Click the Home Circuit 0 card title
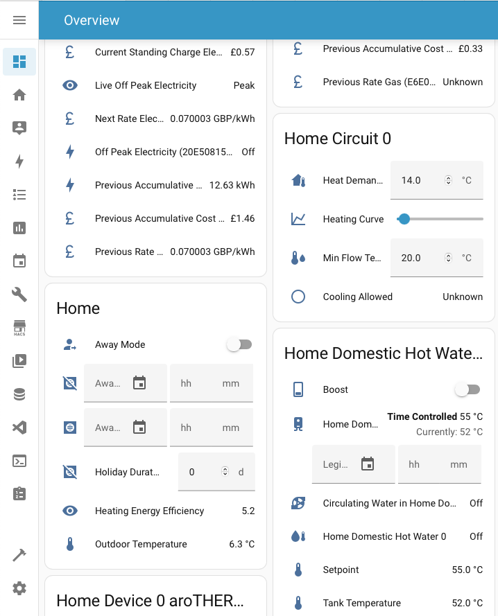The image size is (498, 616). (x=338, y=139)
